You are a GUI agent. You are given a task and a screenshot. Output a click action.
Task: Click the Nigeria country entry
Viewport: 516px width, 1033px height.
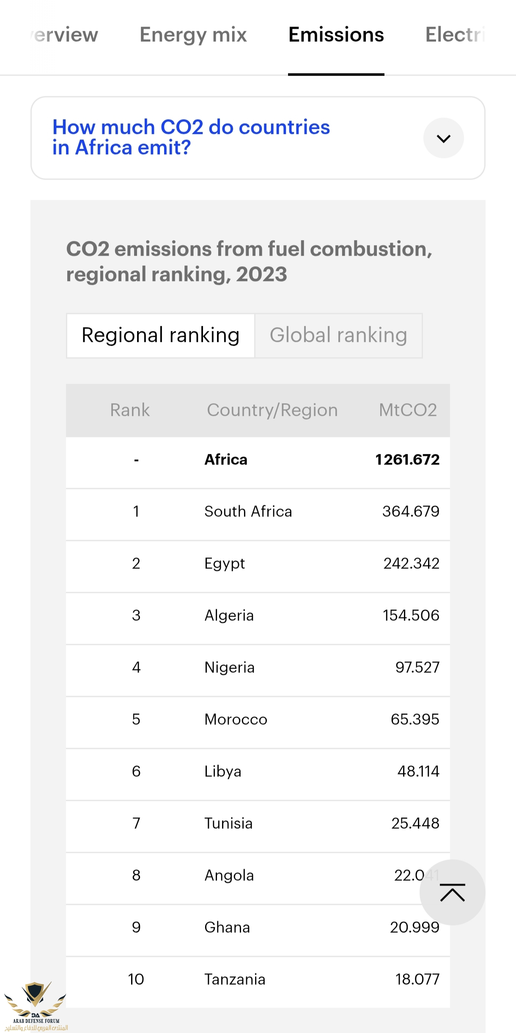pos(230,667)
